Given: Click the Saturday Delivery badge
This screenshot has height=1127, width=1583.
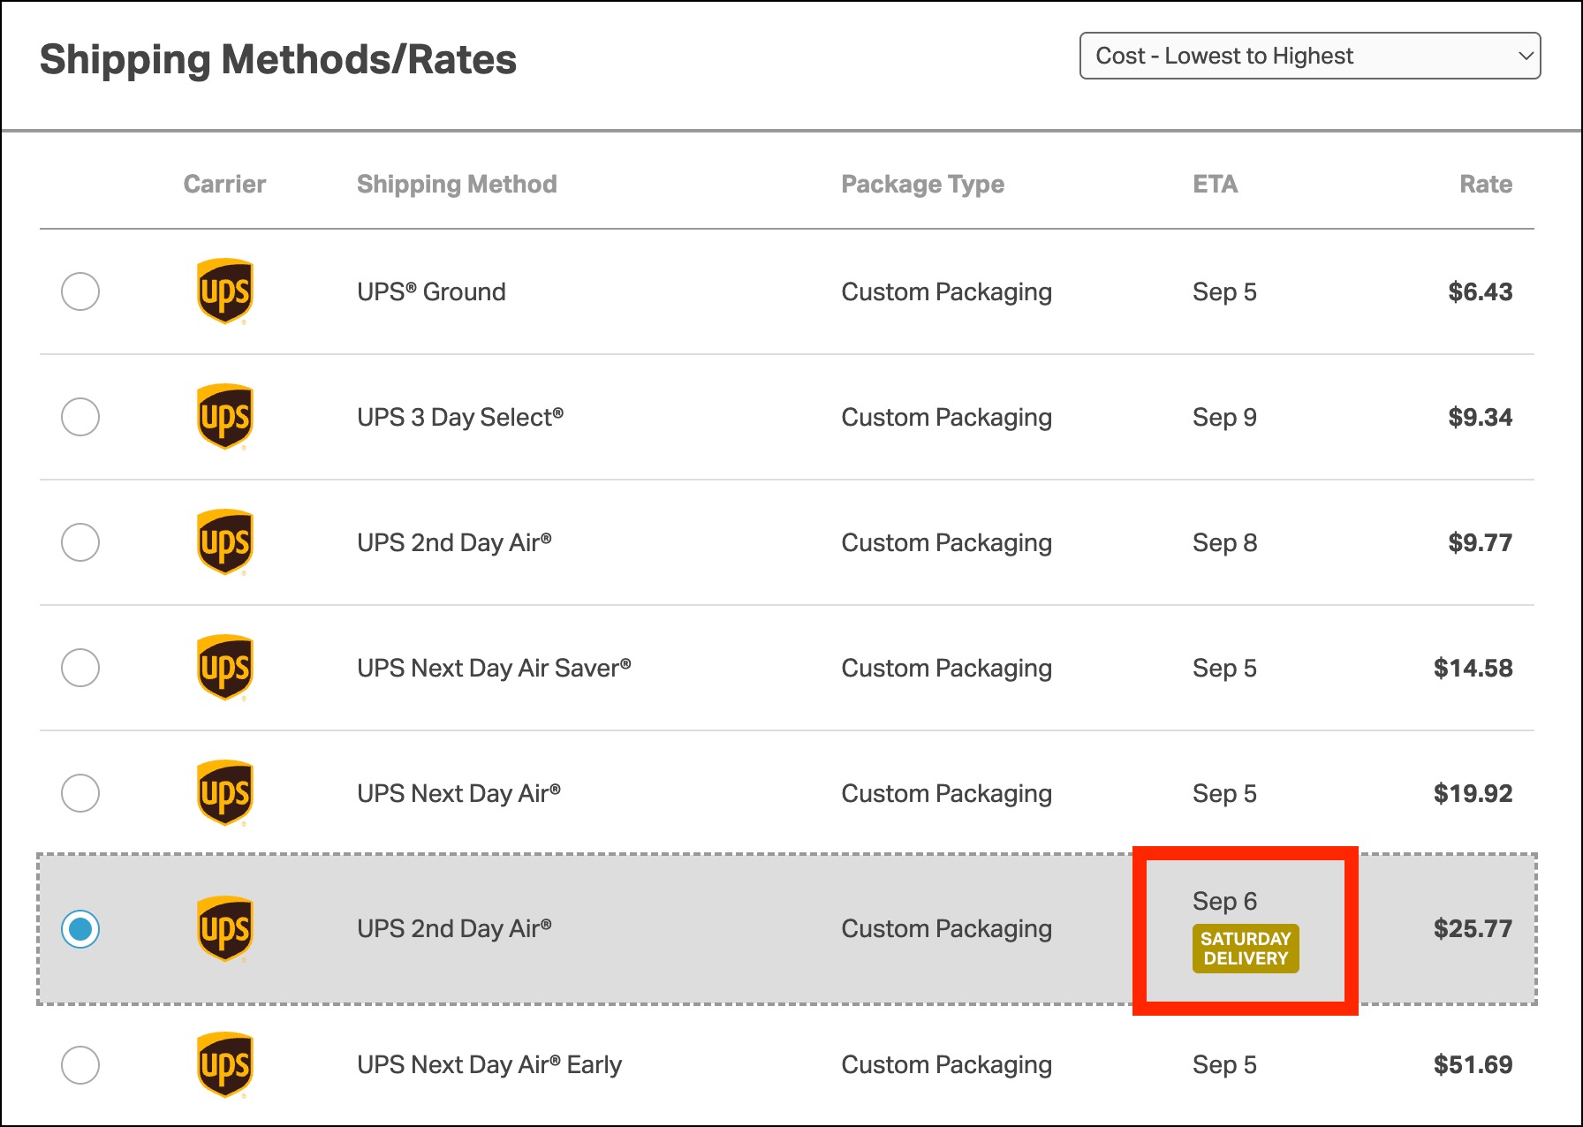Looking at the screenshot, I should click(1245, 949).
